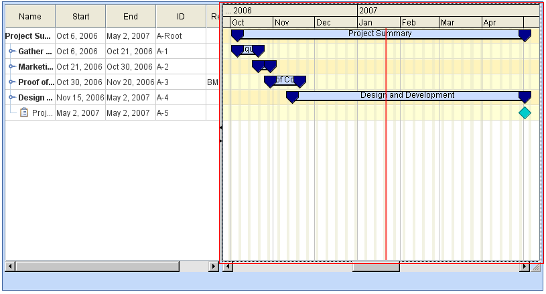Select the Project Summary row in table

29,36
